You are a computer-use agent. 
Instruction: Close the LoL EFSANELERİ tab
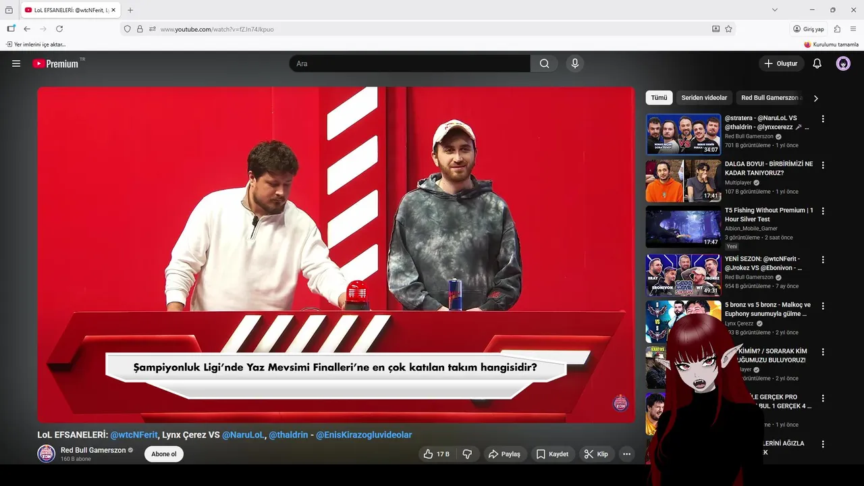[114, 10]
